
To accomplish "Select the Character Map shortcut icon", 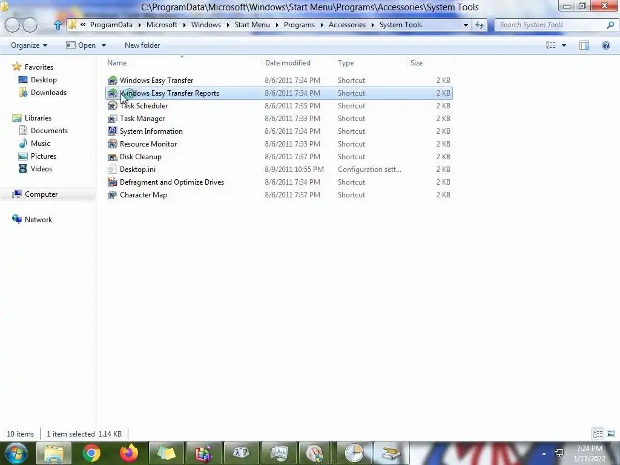I will tap(112, 194).
